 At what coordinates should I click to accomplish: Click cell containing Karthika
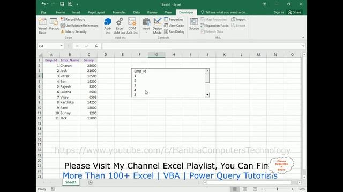(70, 102)
